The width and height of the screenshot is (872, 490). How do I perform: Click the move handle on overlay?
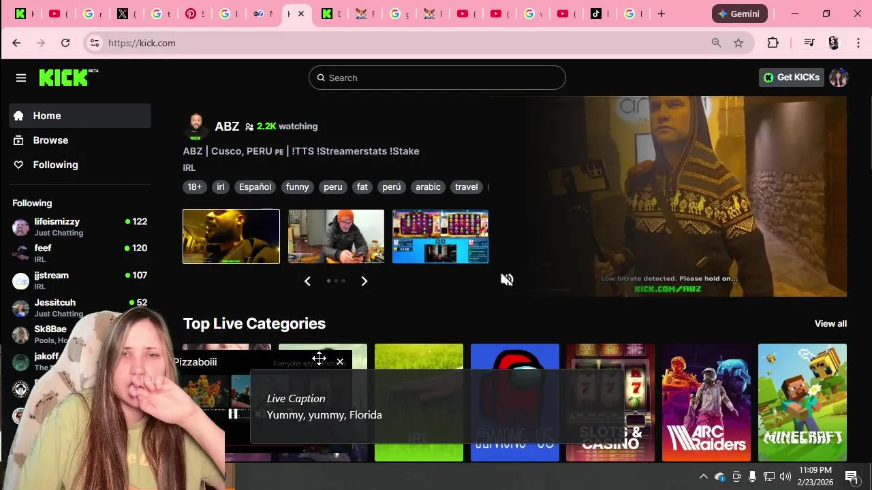[x=319, y=359]
